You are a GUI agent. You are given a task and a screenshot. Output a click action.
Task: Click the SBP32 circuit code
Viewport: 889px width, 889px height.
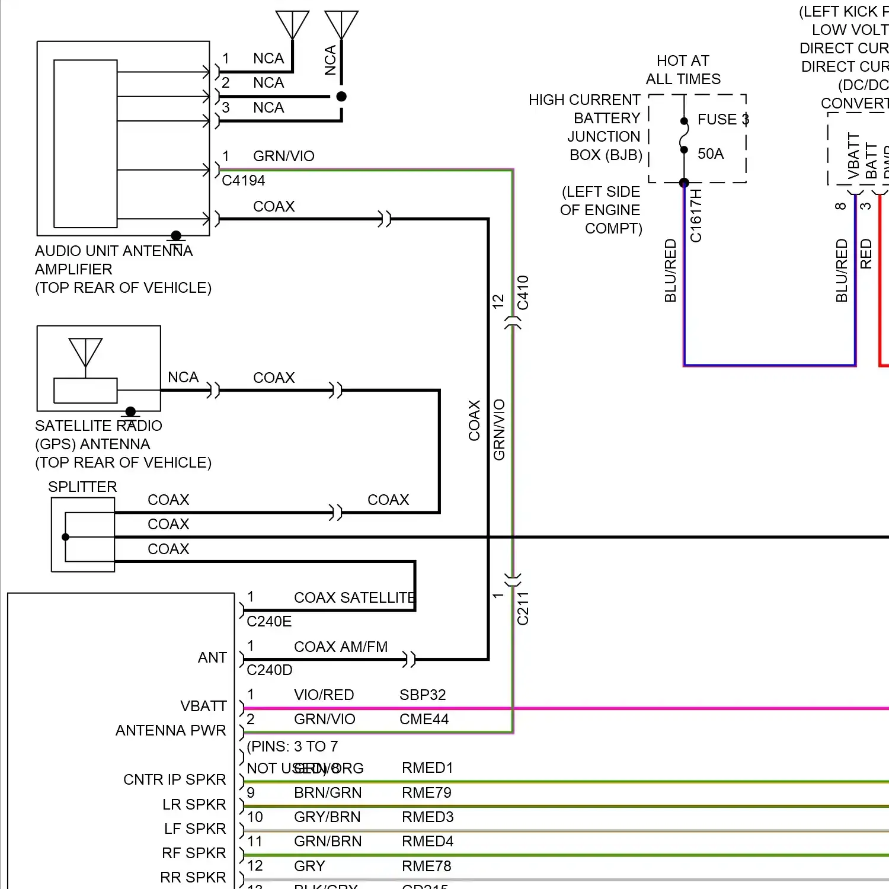tap(423, 695)
